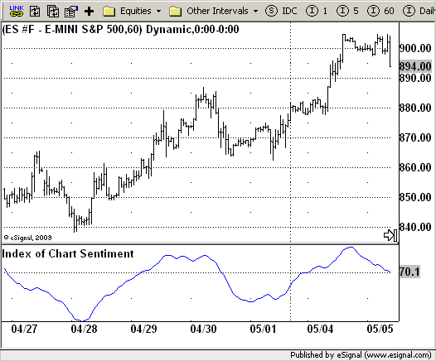Click the scroll-to-latest arrow icon in chart
Image resolution: width=436 pixels, height=361 pixels.
click(390, 235)
